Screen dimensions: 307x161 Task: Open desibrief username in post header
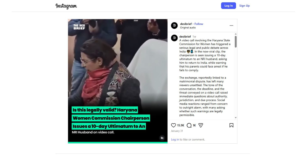click(186, 24)
